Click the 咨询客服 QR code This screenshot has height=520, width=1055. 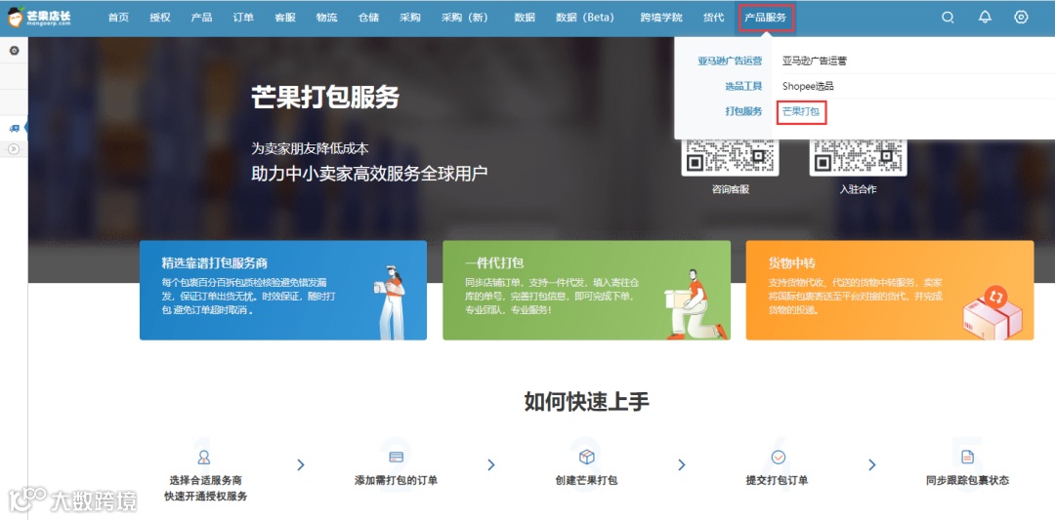pyautogui.click(x=730, y=156)
